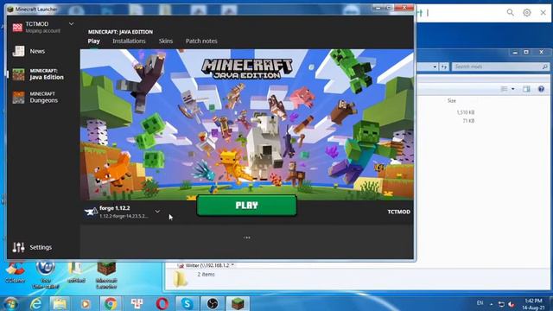The width and height of the screenshot is (553, 311).
Task: Click the Explorer help icon
Action: click(541, 89)
